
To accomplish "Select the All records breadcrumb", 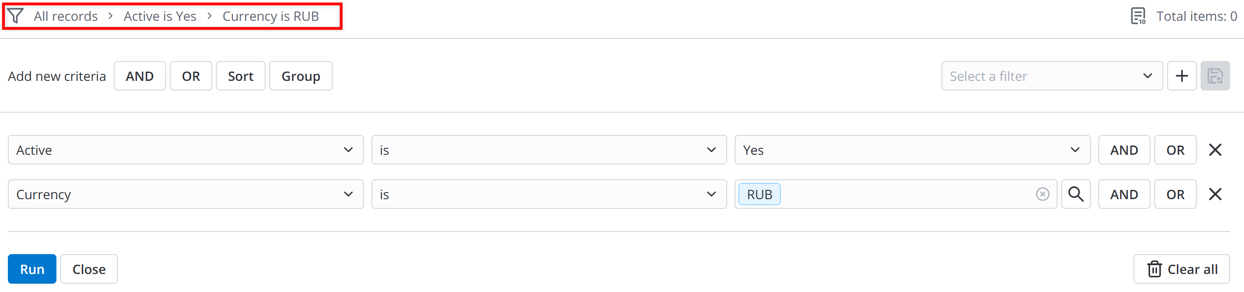I will click(66, 17).
